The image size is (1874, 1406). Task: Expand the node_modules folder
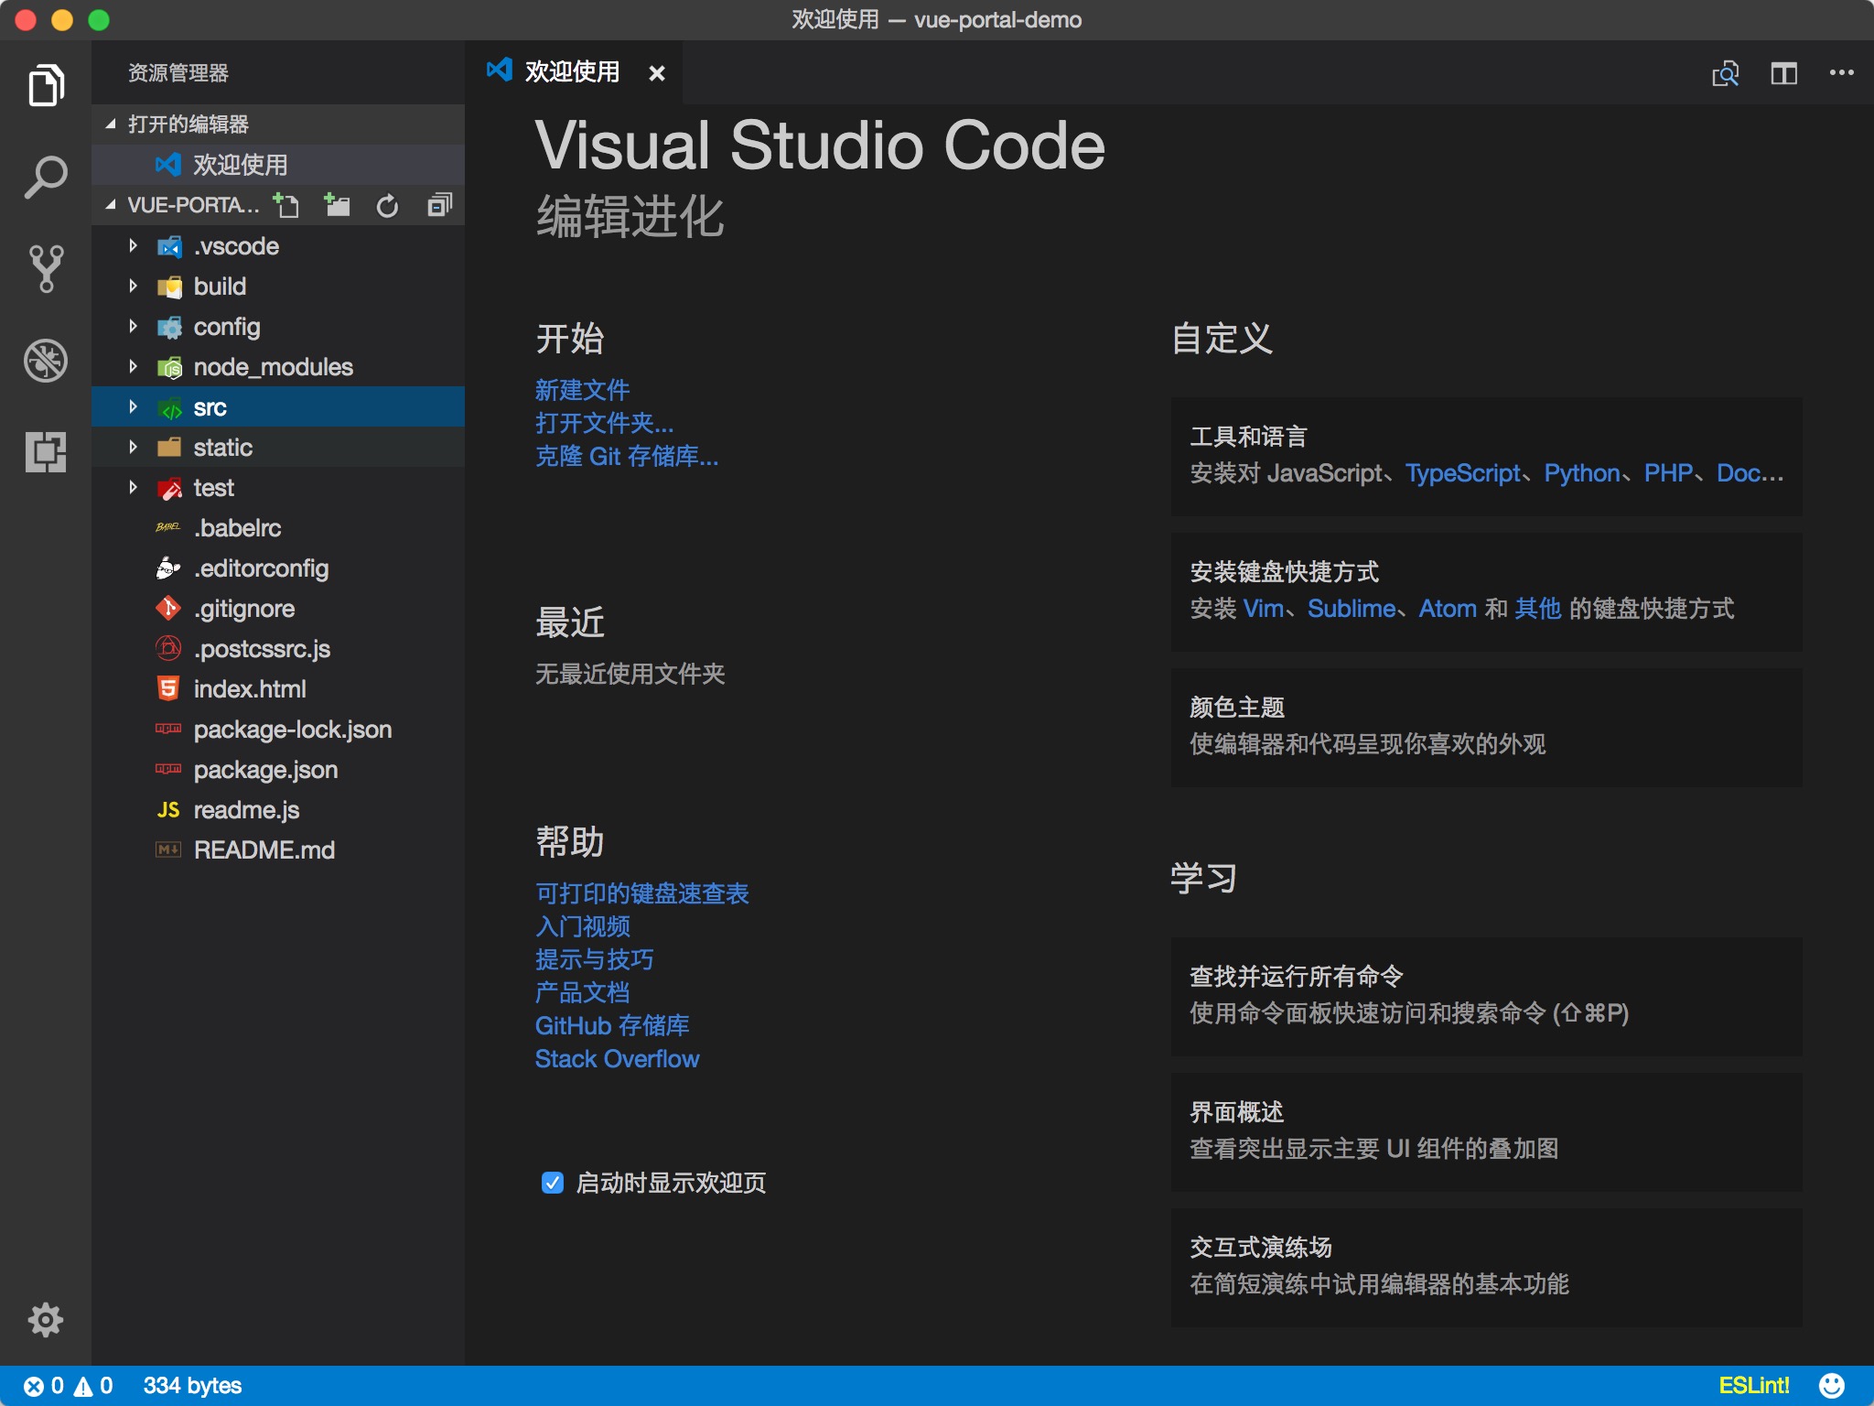[134, 366]
